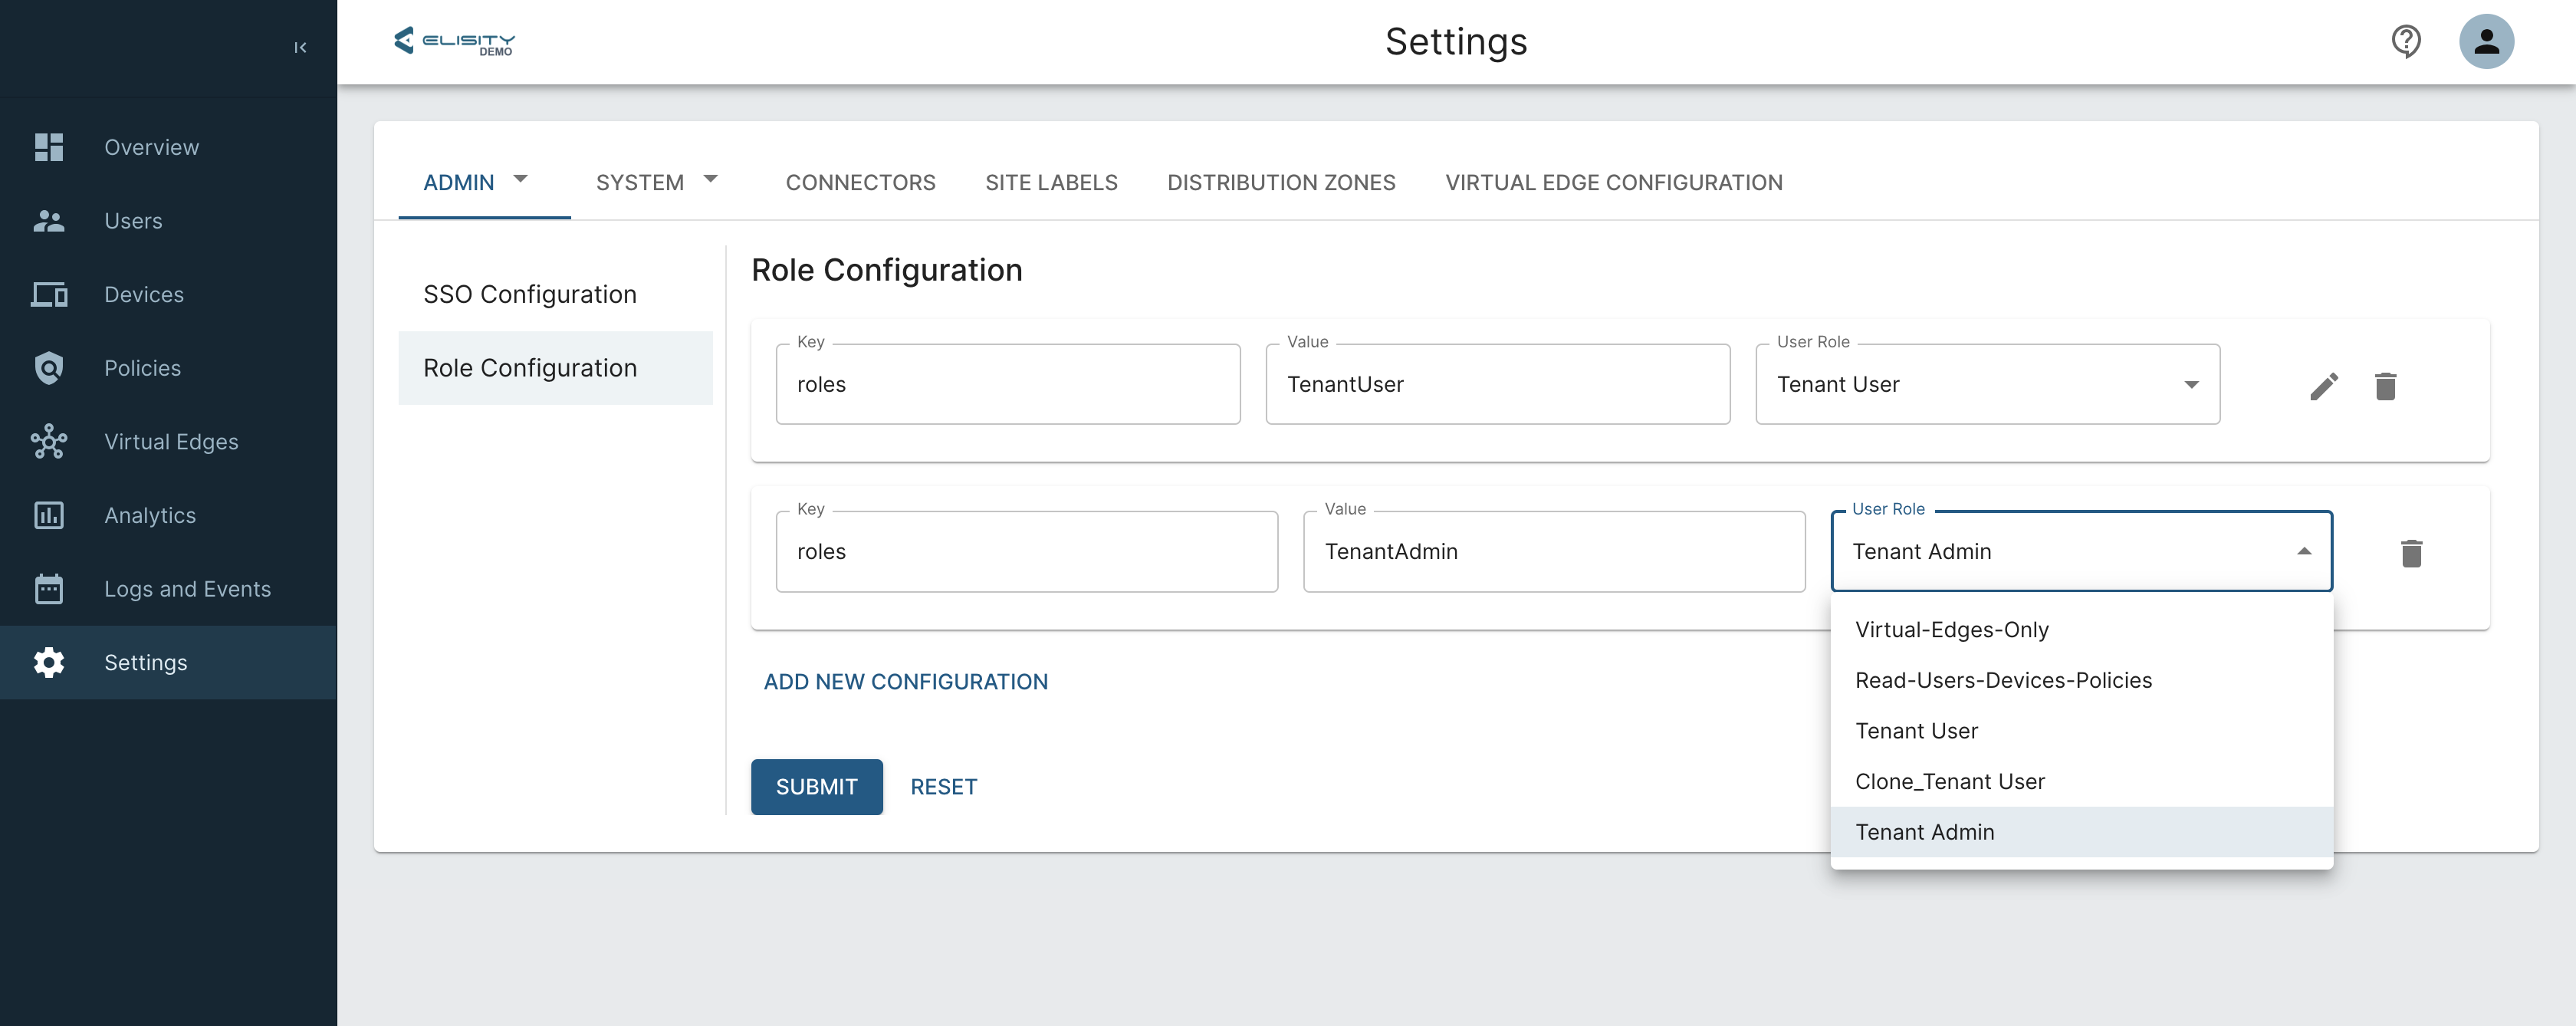Open the help question mark icon
The height and width of the screenshot is (1026, 2576).
pos(2405,42)
